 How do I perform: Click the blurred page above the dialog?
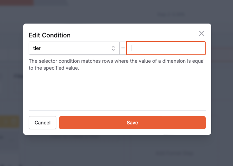117,12
